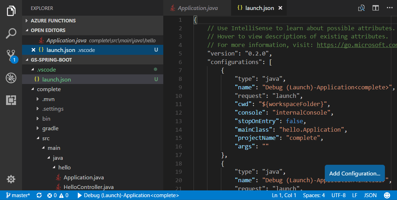Expand the .mvn folder
Image resolution: width=397 pixels, height=200 pixels.
(x=48, y=99)
